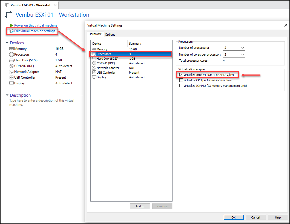Enable Virtualize CPU performance counters
The image size is (290, 224).
[181, 80]
